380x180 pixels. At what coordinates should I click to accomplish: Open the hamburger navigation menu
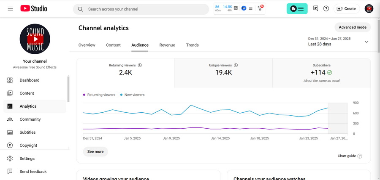pos(10,9)
